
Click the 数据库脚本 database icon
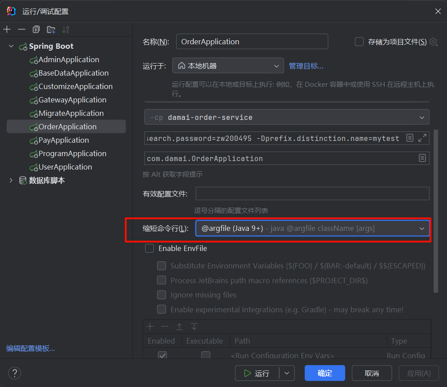click(23, 180)
